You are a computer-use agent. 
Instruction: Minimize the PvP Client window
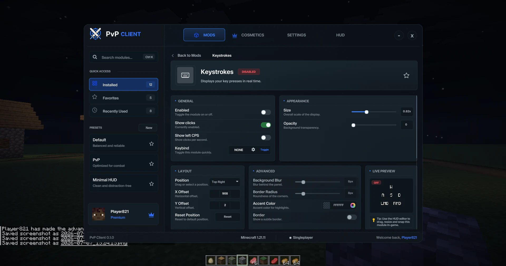[x=399, y=36]
